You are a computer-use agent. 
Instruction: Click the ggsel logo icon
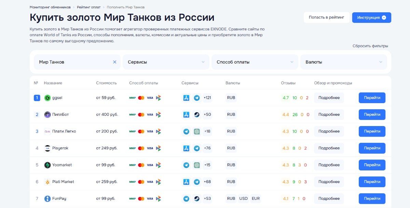point(47,98)
